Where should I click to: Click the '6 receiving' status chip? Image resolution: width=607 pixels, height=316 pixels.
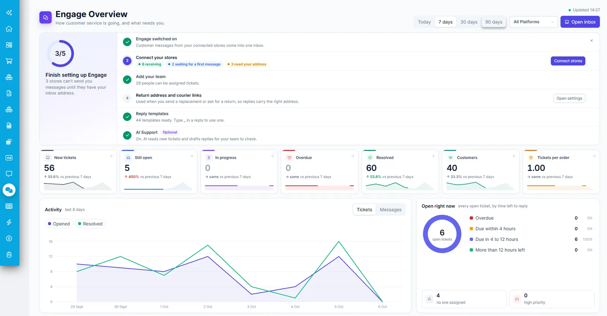coord(150,64)
